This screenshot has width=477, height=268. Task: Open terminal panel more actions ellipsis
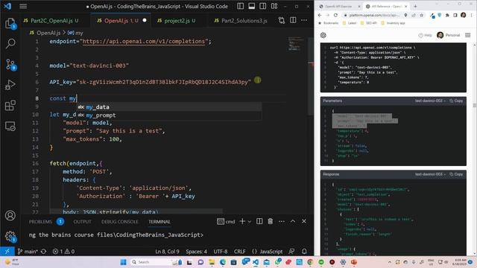[x=282, y=221]
